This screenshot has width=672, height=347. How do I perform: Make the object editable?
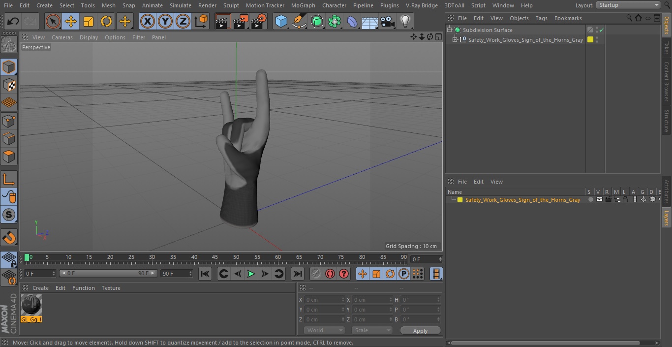click(9, 45)
